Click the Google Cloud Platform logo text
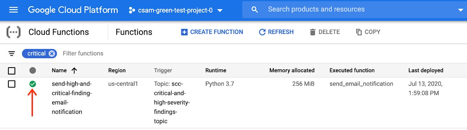467x130 pixels. click(73, 10)
